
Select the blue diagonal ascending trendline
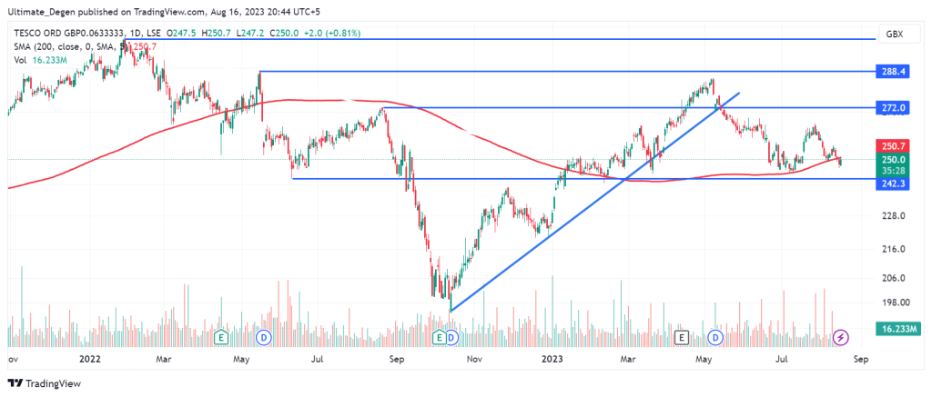[594, 202]
